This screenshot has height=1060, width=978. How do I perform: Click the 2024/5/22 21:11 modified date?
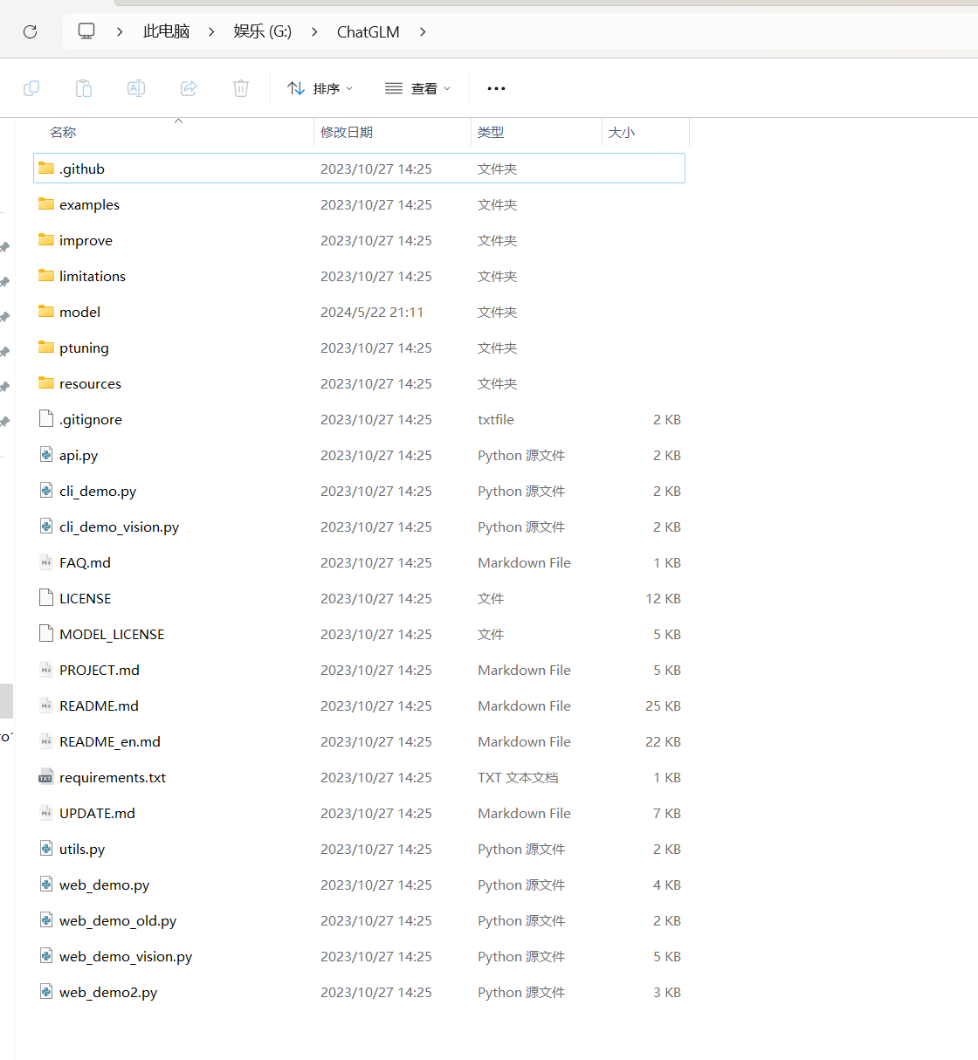pos(372,312)
